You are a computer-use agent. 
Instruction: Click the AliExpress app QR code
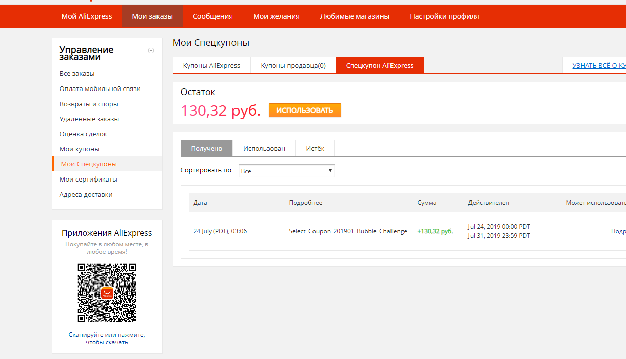(x=107, y=293)
